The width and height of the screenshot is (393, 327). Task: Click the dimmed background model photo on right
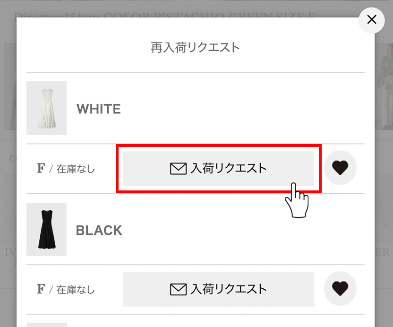[384, 86]
